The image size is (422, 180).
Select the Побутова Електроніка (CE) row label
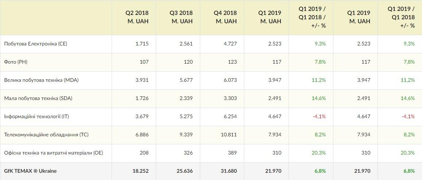pyautogui.click(x=36, y=44)
